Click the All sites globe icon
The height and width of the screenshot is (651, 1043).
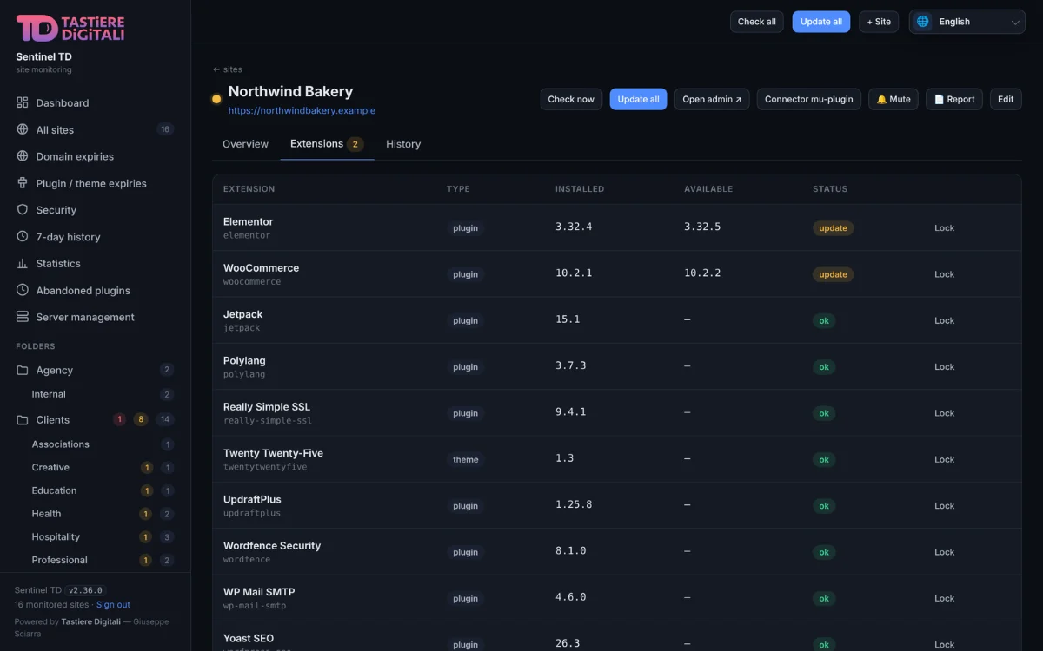point(23,129)
